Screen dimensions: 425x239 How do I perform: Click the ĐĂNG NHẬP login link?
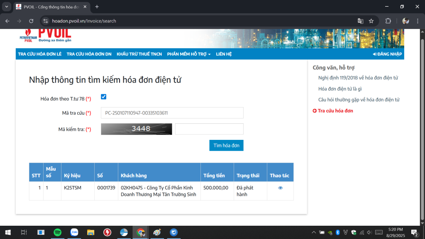[387, 54]
